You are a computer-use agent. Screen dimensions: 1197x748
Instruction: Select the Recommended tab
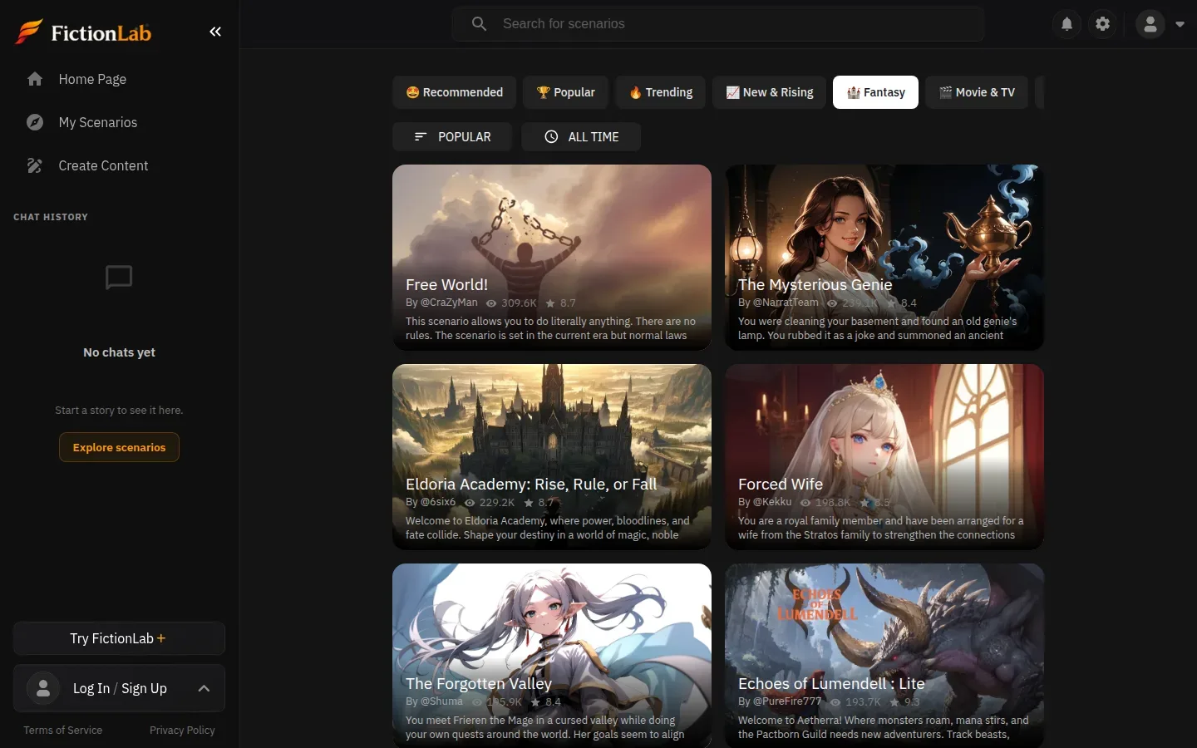tap(455, 92)
